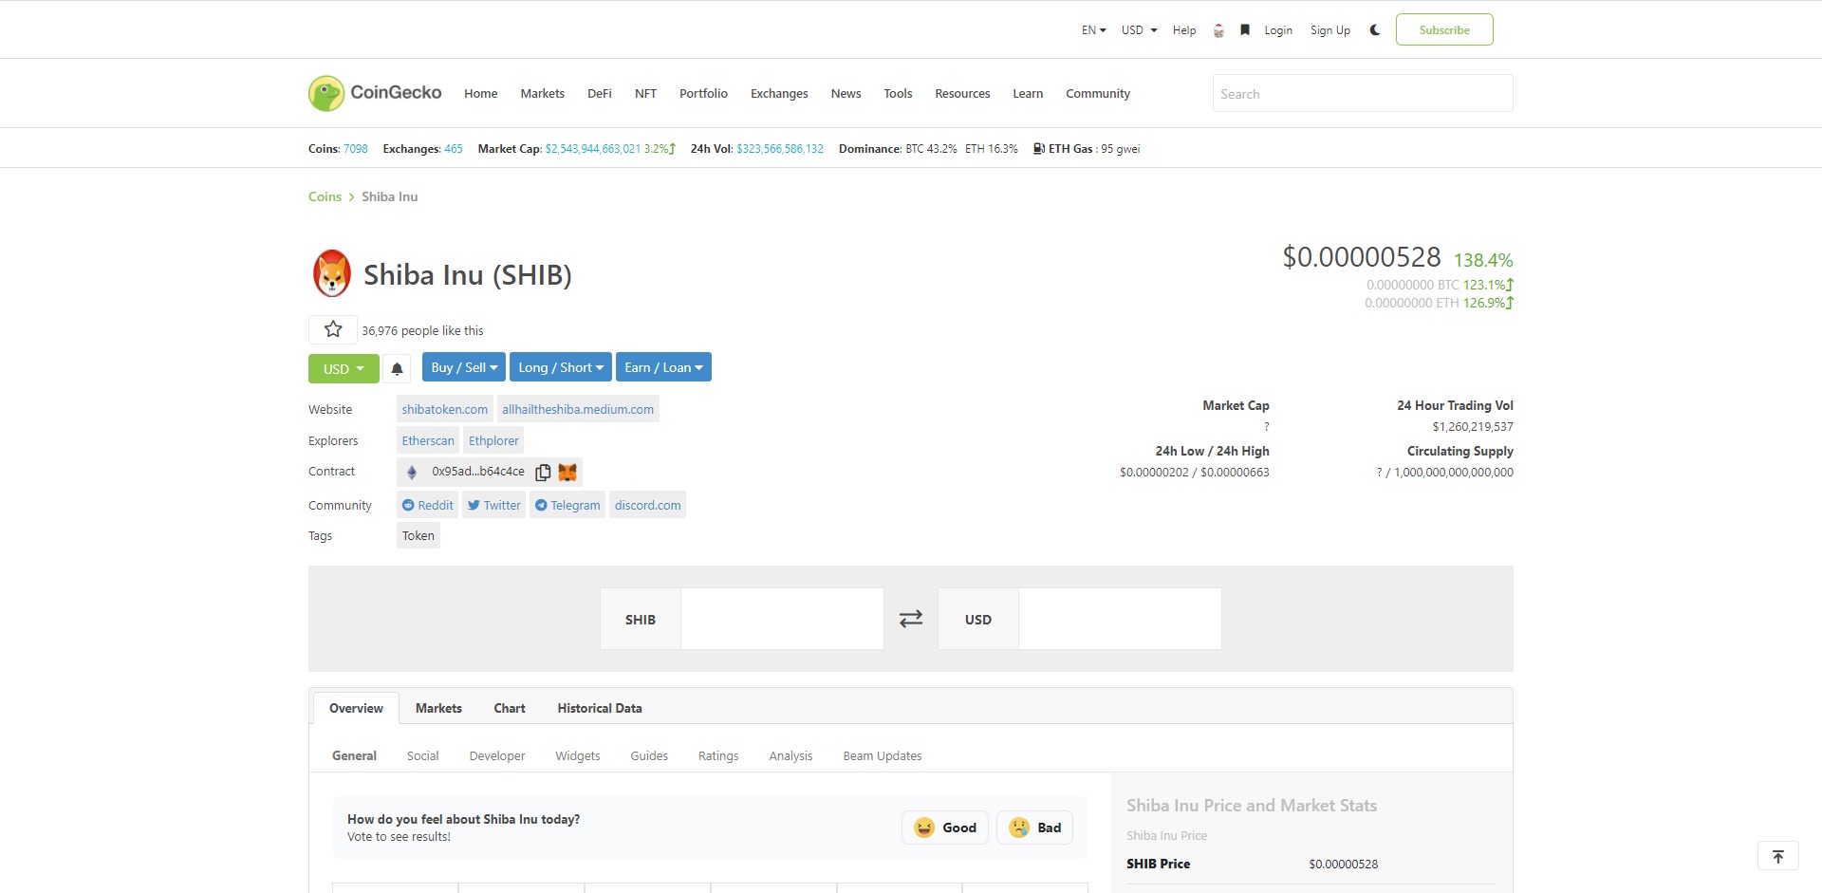Open the Guides sub-tab
The height and width of the screenshot is (893, 1822).
click(x=649, y=755)
